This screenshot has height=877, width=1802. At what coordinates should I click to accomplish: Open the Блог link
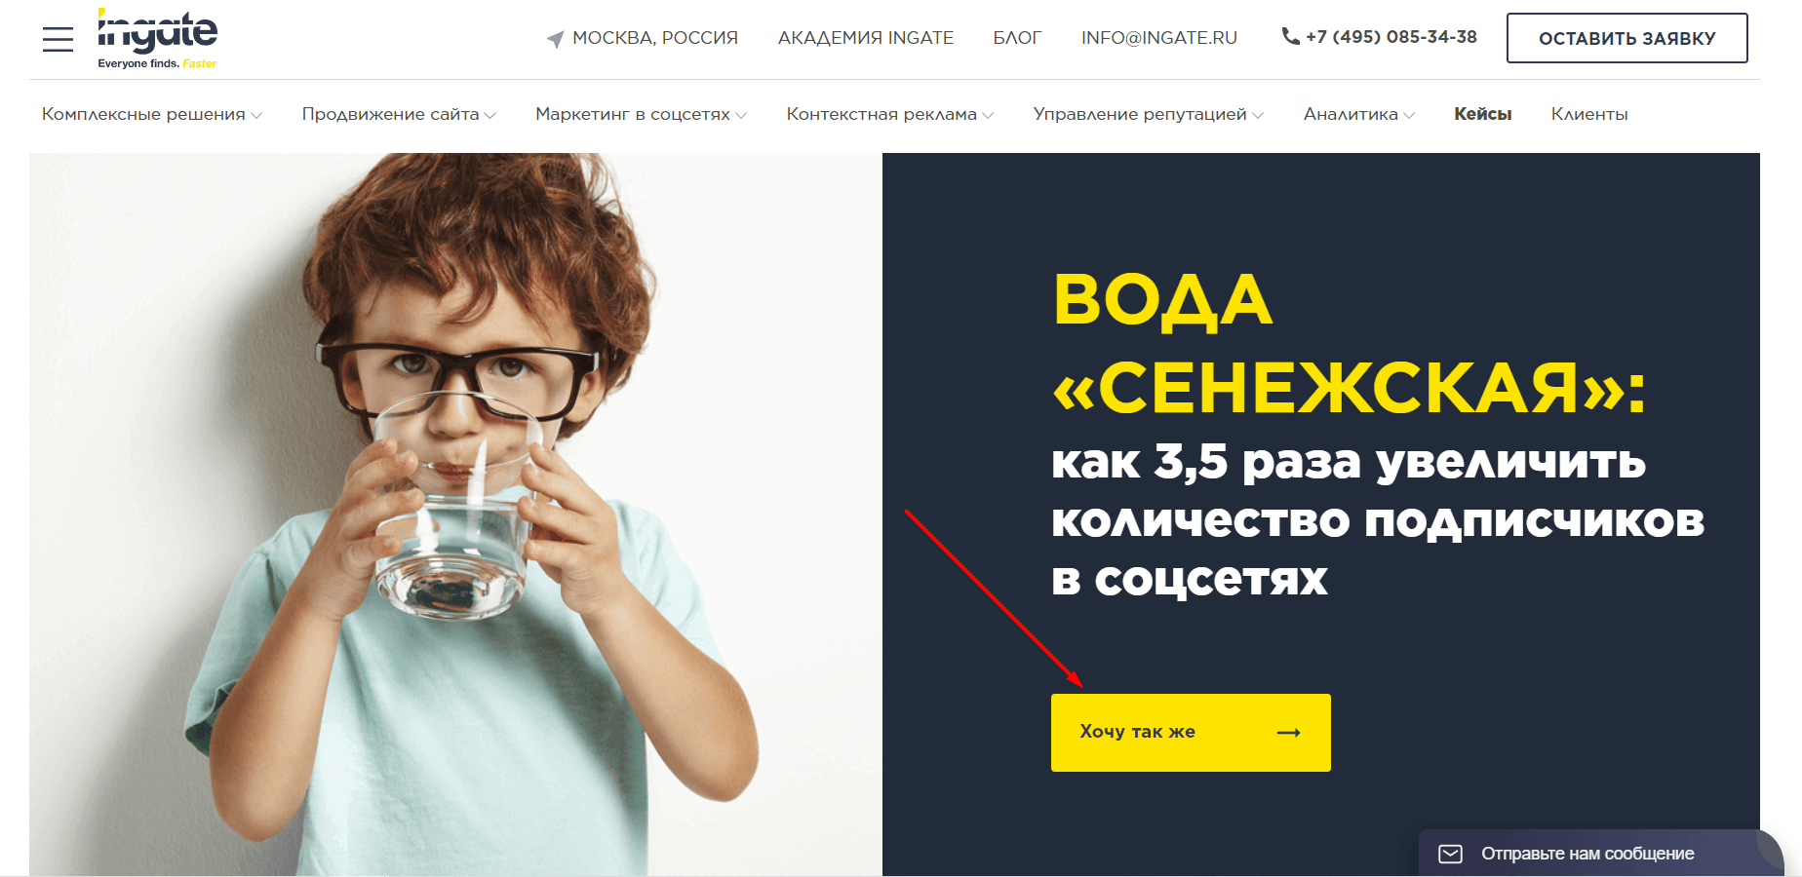point(1017,38)
